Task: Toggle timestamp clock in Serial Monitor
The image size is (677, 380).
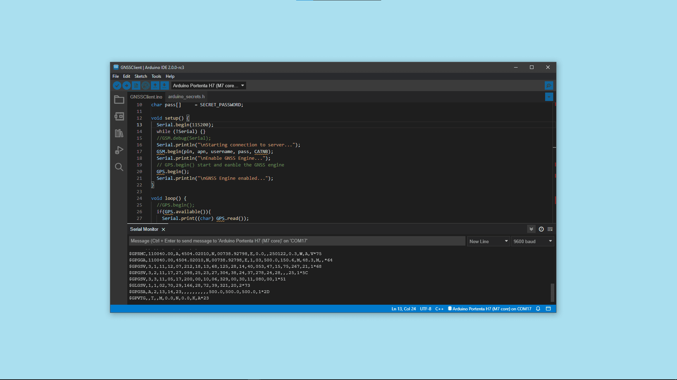Action: (x=541, y=229)
